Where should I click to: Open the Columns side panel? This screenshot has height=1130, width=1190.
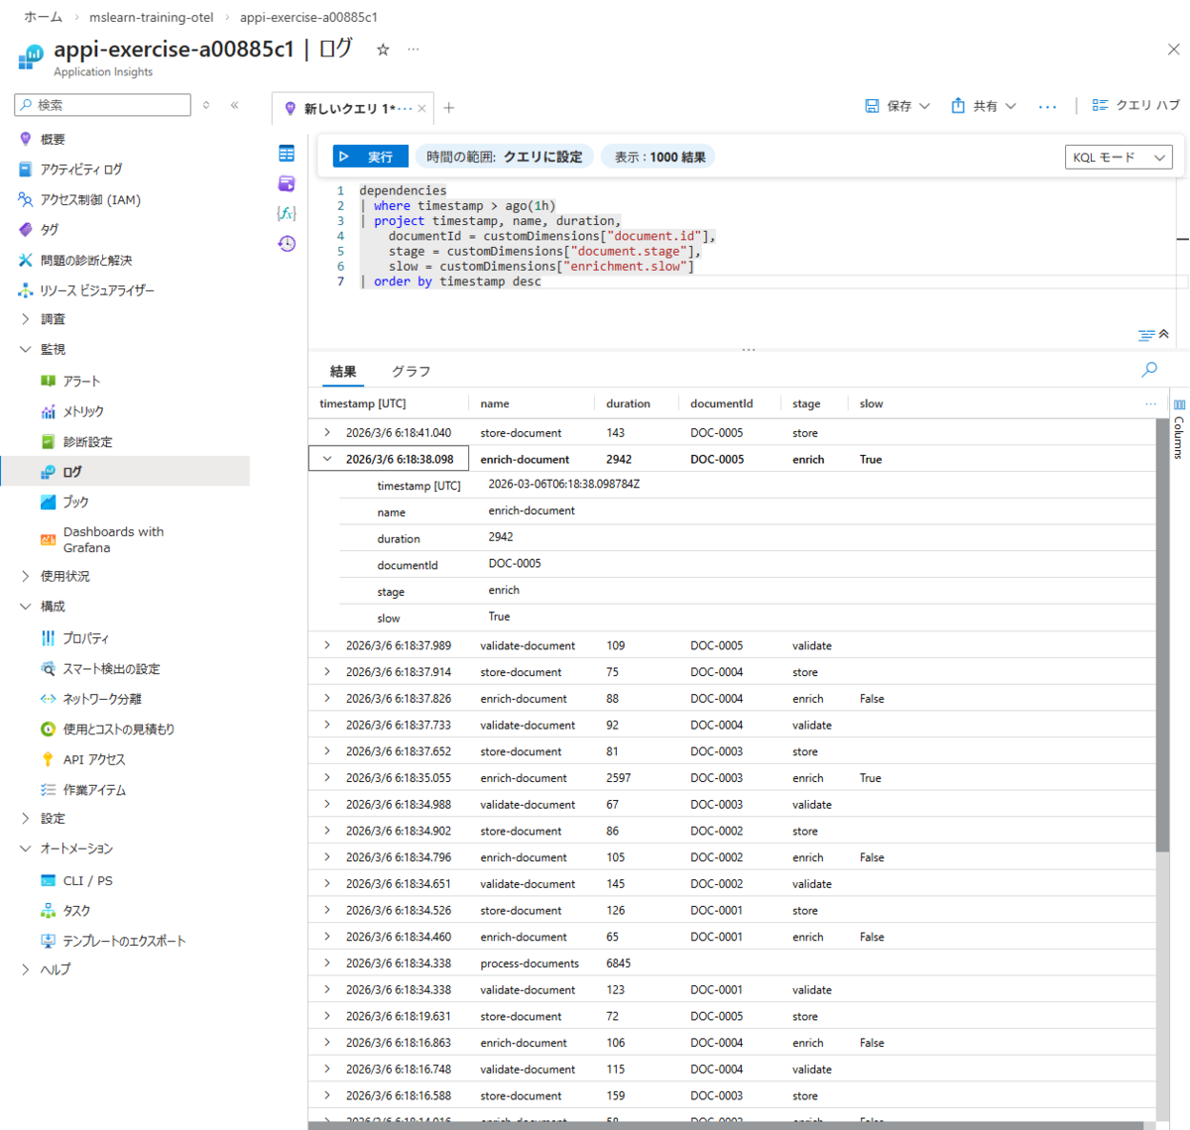click(x=1179, y=429)
